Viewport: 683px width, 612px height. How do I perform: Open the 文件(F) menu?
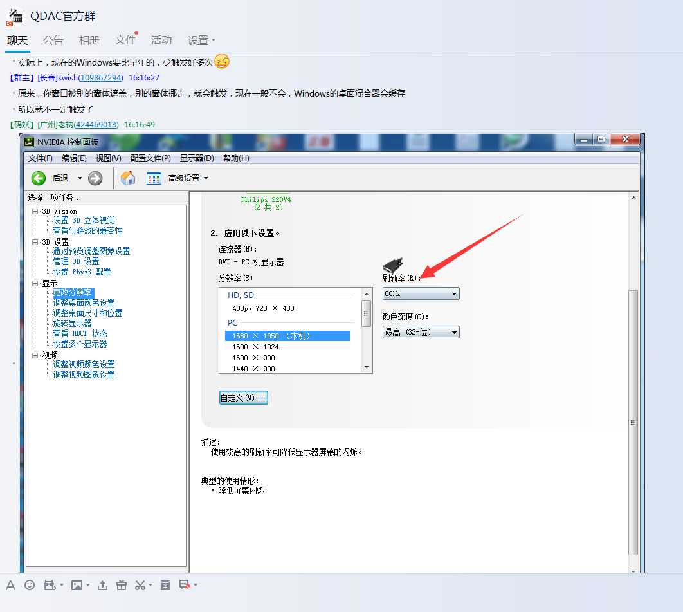pos(41,158)
